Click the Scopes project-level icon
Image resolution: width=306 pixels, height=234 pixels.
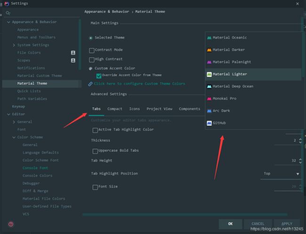click(x=73, y=60)
